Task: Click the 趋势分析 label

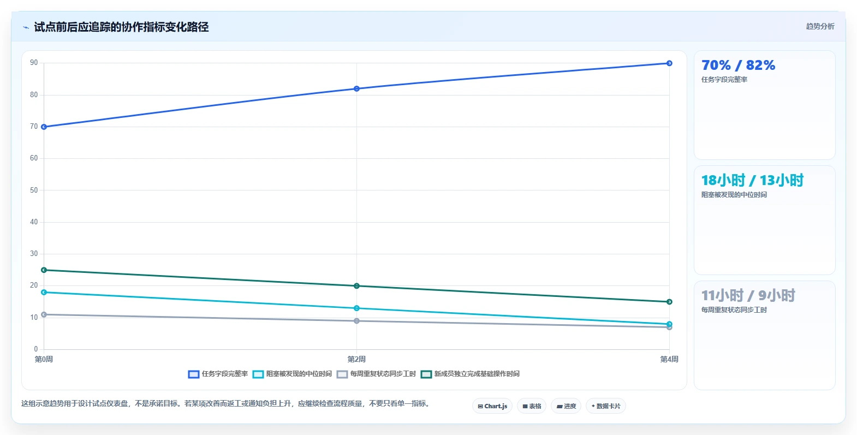Action: coord(820,26)
